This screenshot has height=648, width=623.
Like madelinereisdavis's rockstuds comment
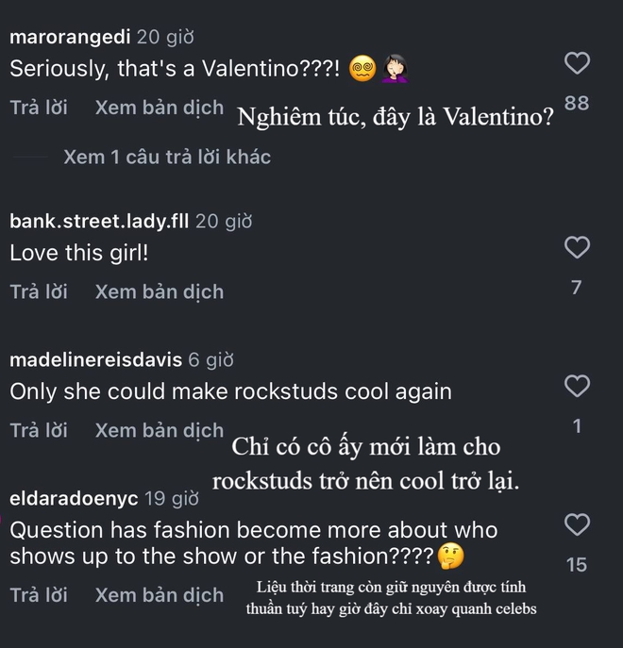[577, 386]
